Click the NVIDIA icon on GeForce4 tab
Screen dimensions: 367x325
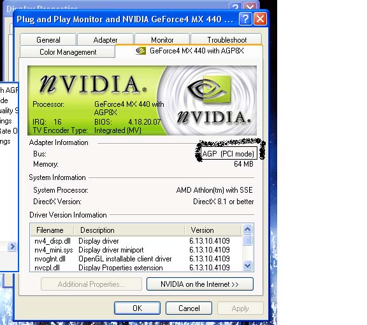140,50
